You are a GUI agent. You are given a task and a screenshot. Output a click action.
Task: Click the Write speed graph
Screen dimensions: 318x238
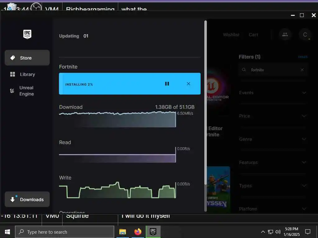point(117,190)
